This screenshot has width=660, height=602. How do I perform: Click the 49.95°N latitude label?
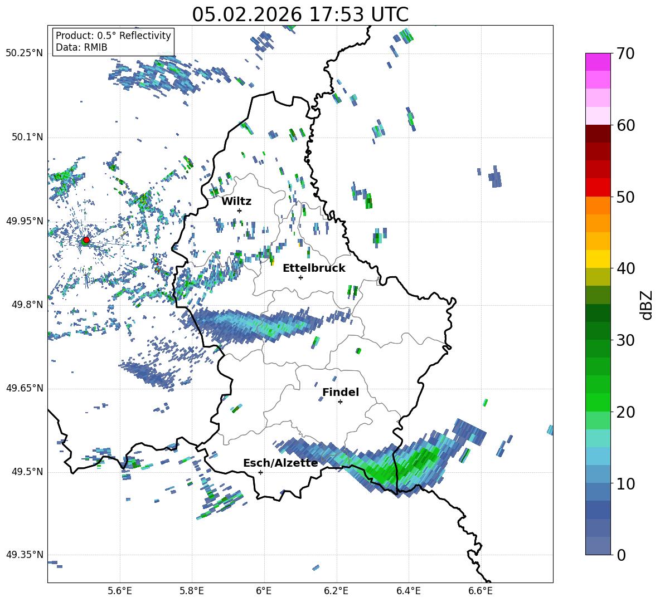[25, 221]
